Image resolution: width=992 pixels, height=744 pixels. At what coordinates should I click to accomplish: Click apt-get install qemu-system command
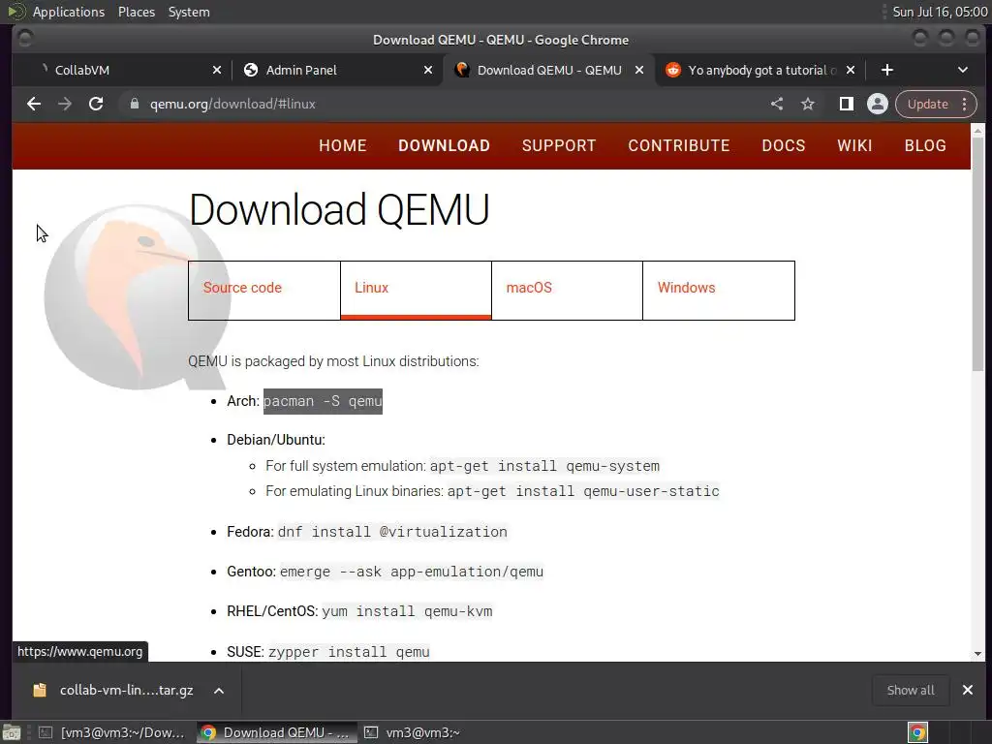point(544,466)
